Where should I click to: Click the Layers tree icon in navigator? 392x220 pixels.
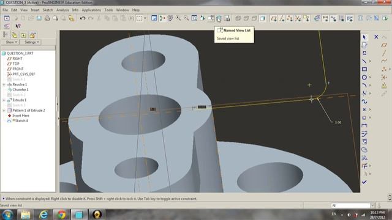(14, 35)
